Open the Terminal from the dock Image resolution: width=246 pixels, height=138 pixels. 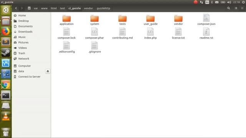[x=6, y=95]
